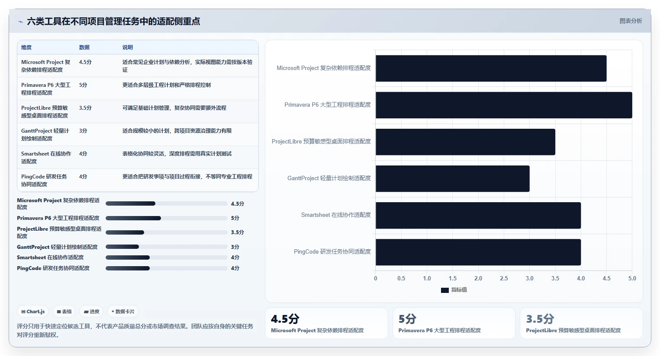Click the 可满足基础计划管理 description

(x=174, y=108)
